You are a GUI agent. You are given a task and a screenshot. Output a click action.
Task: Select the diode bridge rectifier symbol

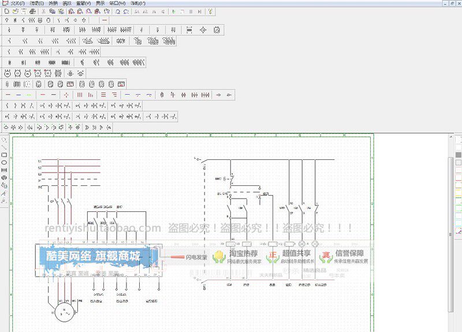pyautogui.click(x=203, y=30)
